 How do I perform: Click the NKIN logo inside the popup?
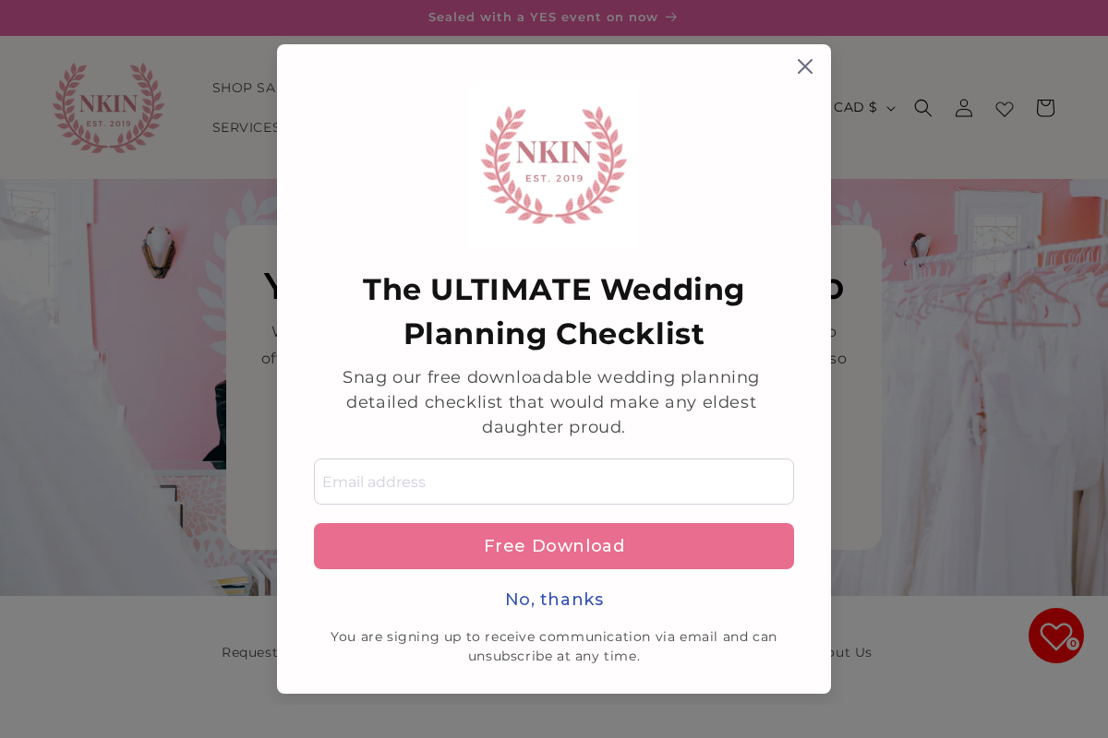click(554, 164)
